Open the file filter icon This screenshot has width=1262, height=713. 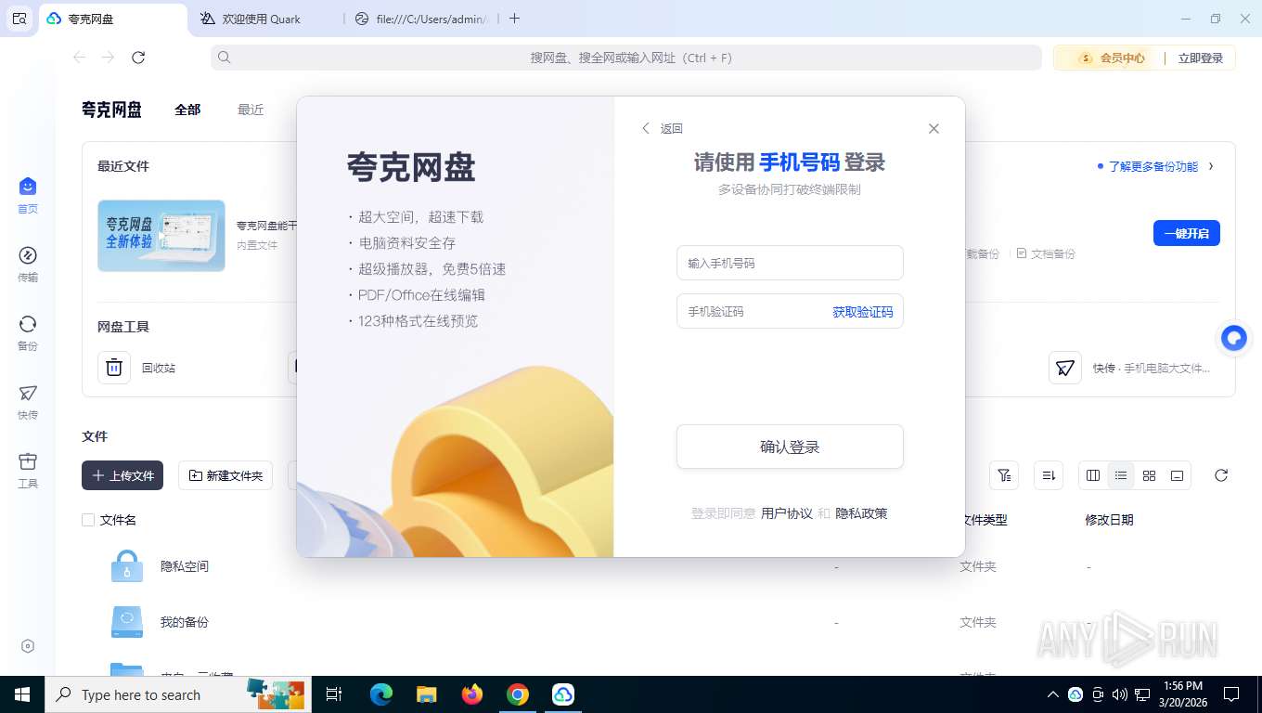coord(1004,475)
